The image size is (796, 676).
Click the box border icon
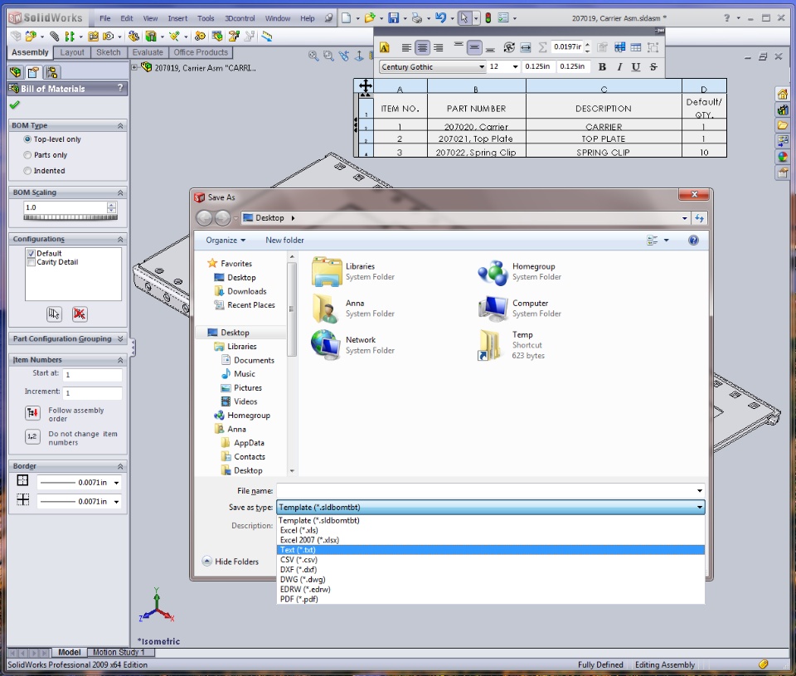[22, 480]
